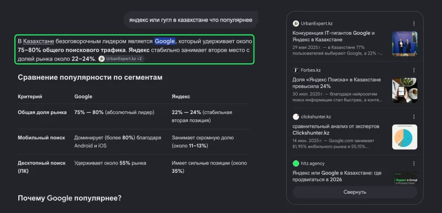Click the Google column header in the table
The height and width of the screenshot is (213, 442).
[83, 96]
